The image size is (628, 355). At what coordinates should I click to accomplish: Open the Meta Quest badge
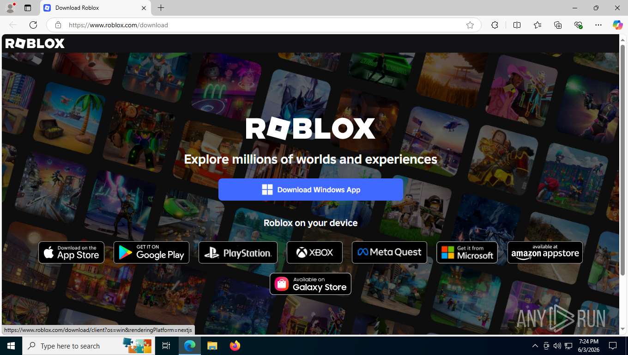coord(389,252)
